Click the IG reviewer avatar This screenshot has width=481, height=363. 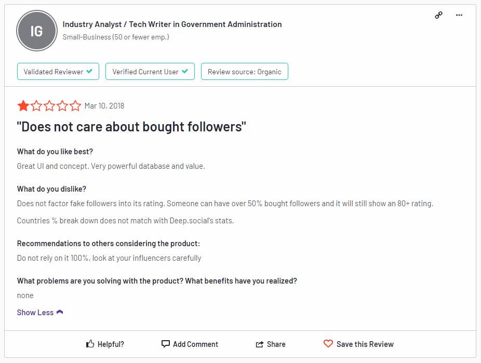tap(37, 31)
